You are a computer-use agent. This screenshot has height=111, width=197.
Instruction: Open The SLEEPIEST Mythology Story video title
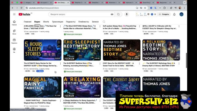pyautogui.click(x=159, y=64)
